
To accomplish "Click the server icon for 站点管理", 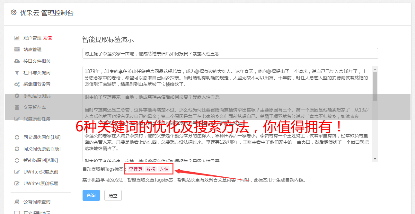I will [17, 49].
